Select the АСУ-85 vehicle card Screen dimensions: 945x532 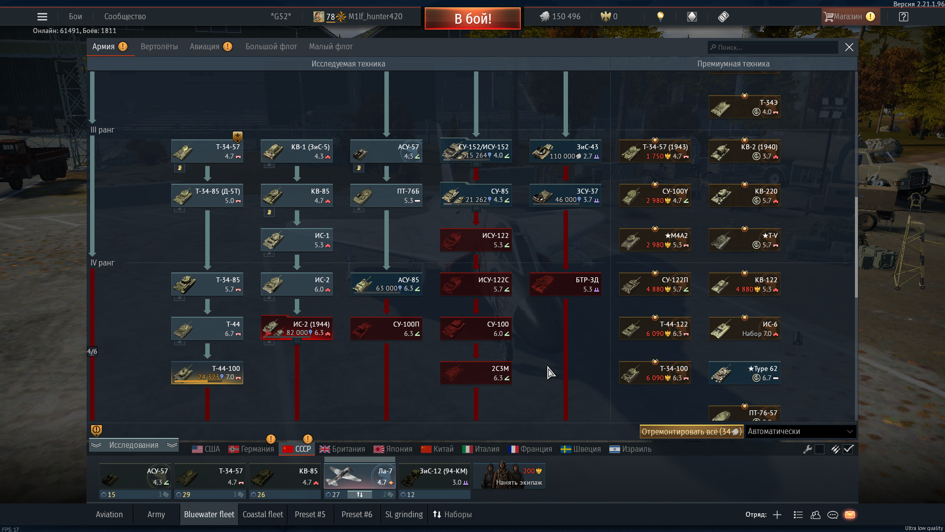[x=386, y=284]
